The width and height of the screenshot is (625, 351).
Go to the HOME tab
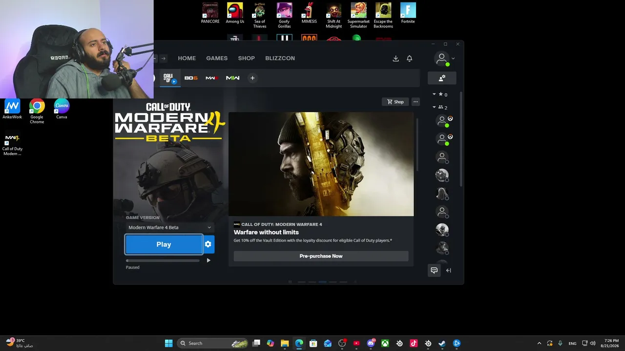point(187,58)
